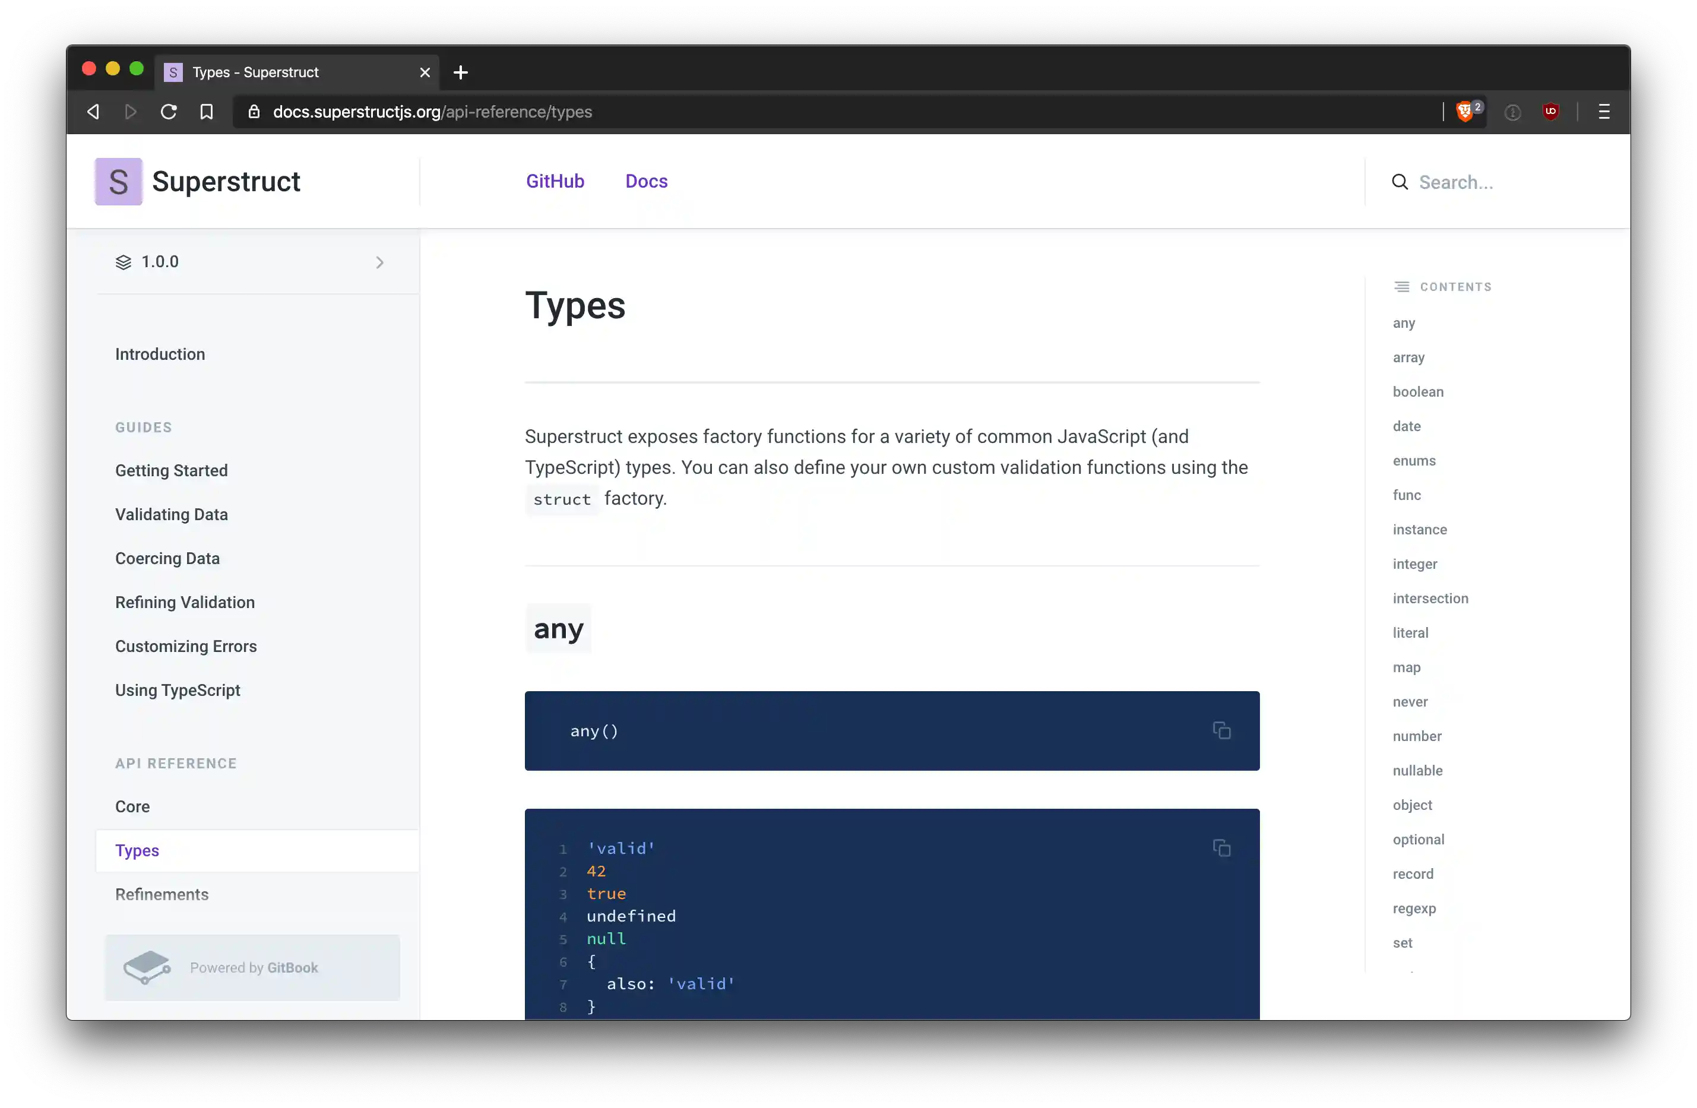Open the search magnifier icon
This screenshot has width=1697, height=1108.
[1399, 182]
